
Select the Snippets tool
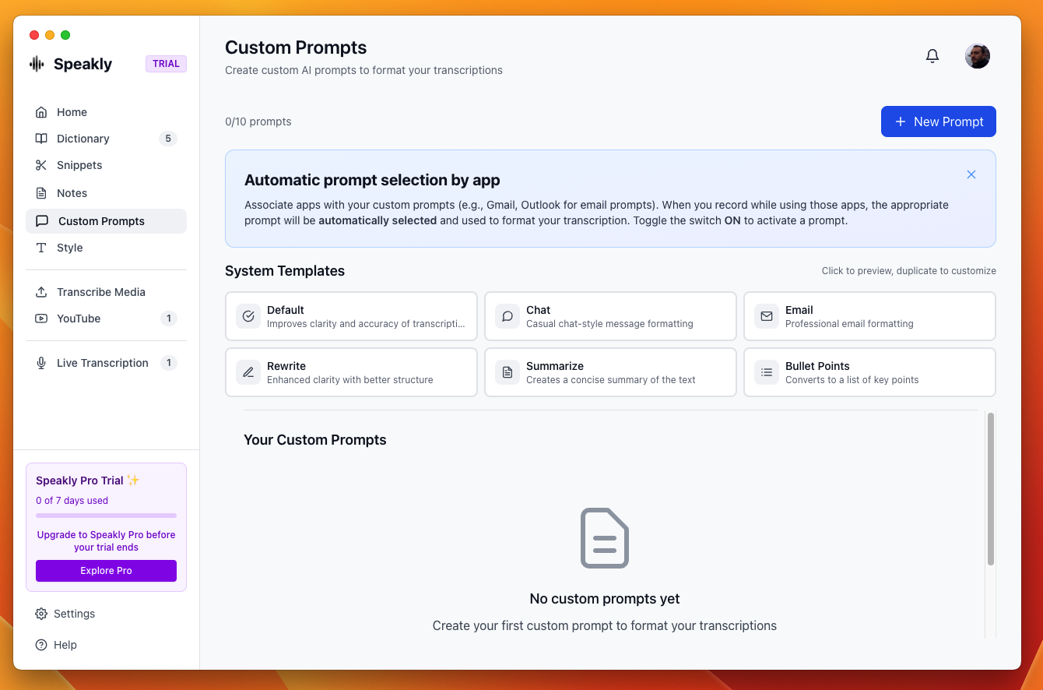point(79,165)
